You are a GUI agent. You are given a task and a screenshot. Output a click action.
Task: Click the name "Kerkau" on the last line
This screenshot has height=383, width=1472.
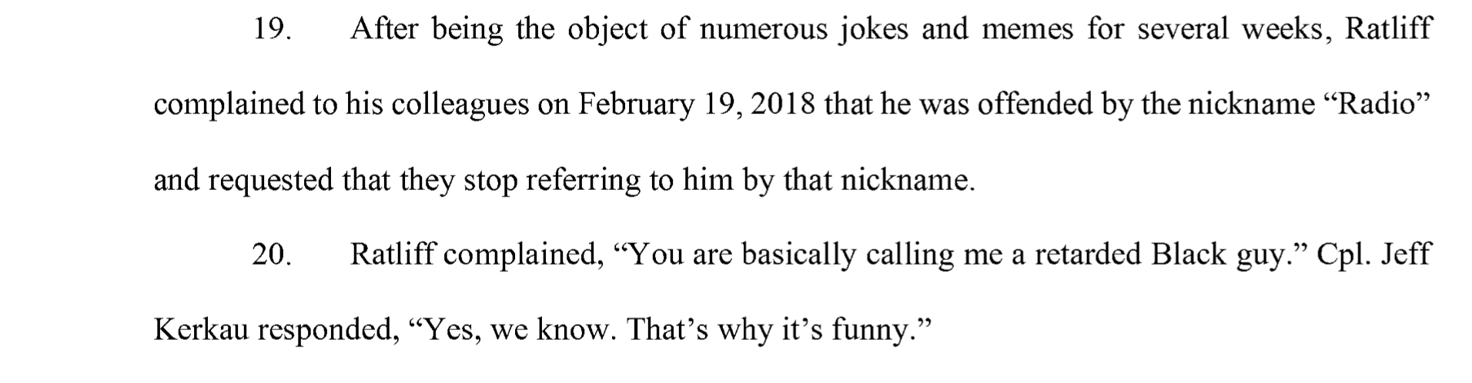[x=201, y=330]
